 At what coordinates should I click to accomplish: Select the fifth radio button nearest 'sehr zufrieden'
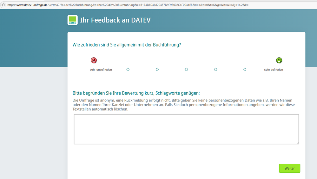(245, 70)
